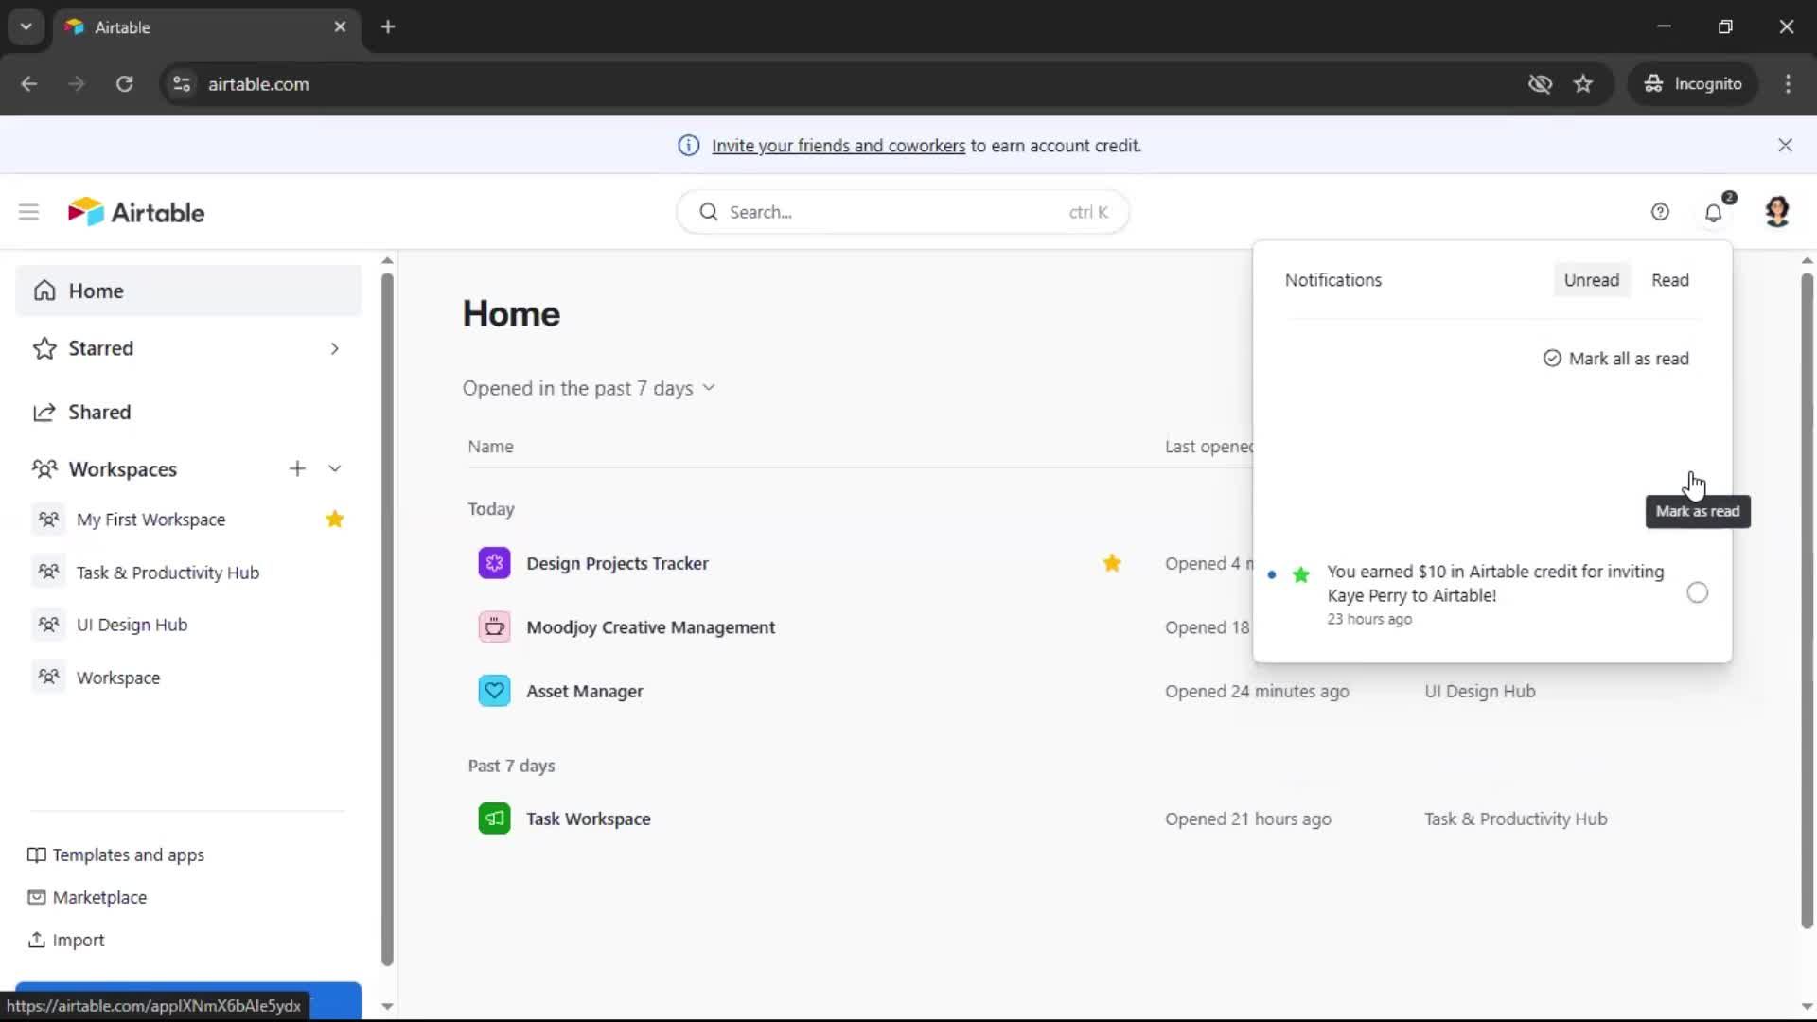Viewport: 1817px width, 1022px height.
Task: Click the info icon in the banner
Action: click(x=689, y=146)
